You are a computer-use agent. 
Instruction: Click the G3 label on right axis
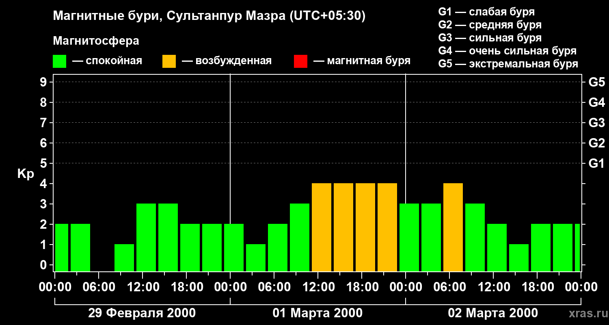596,123
